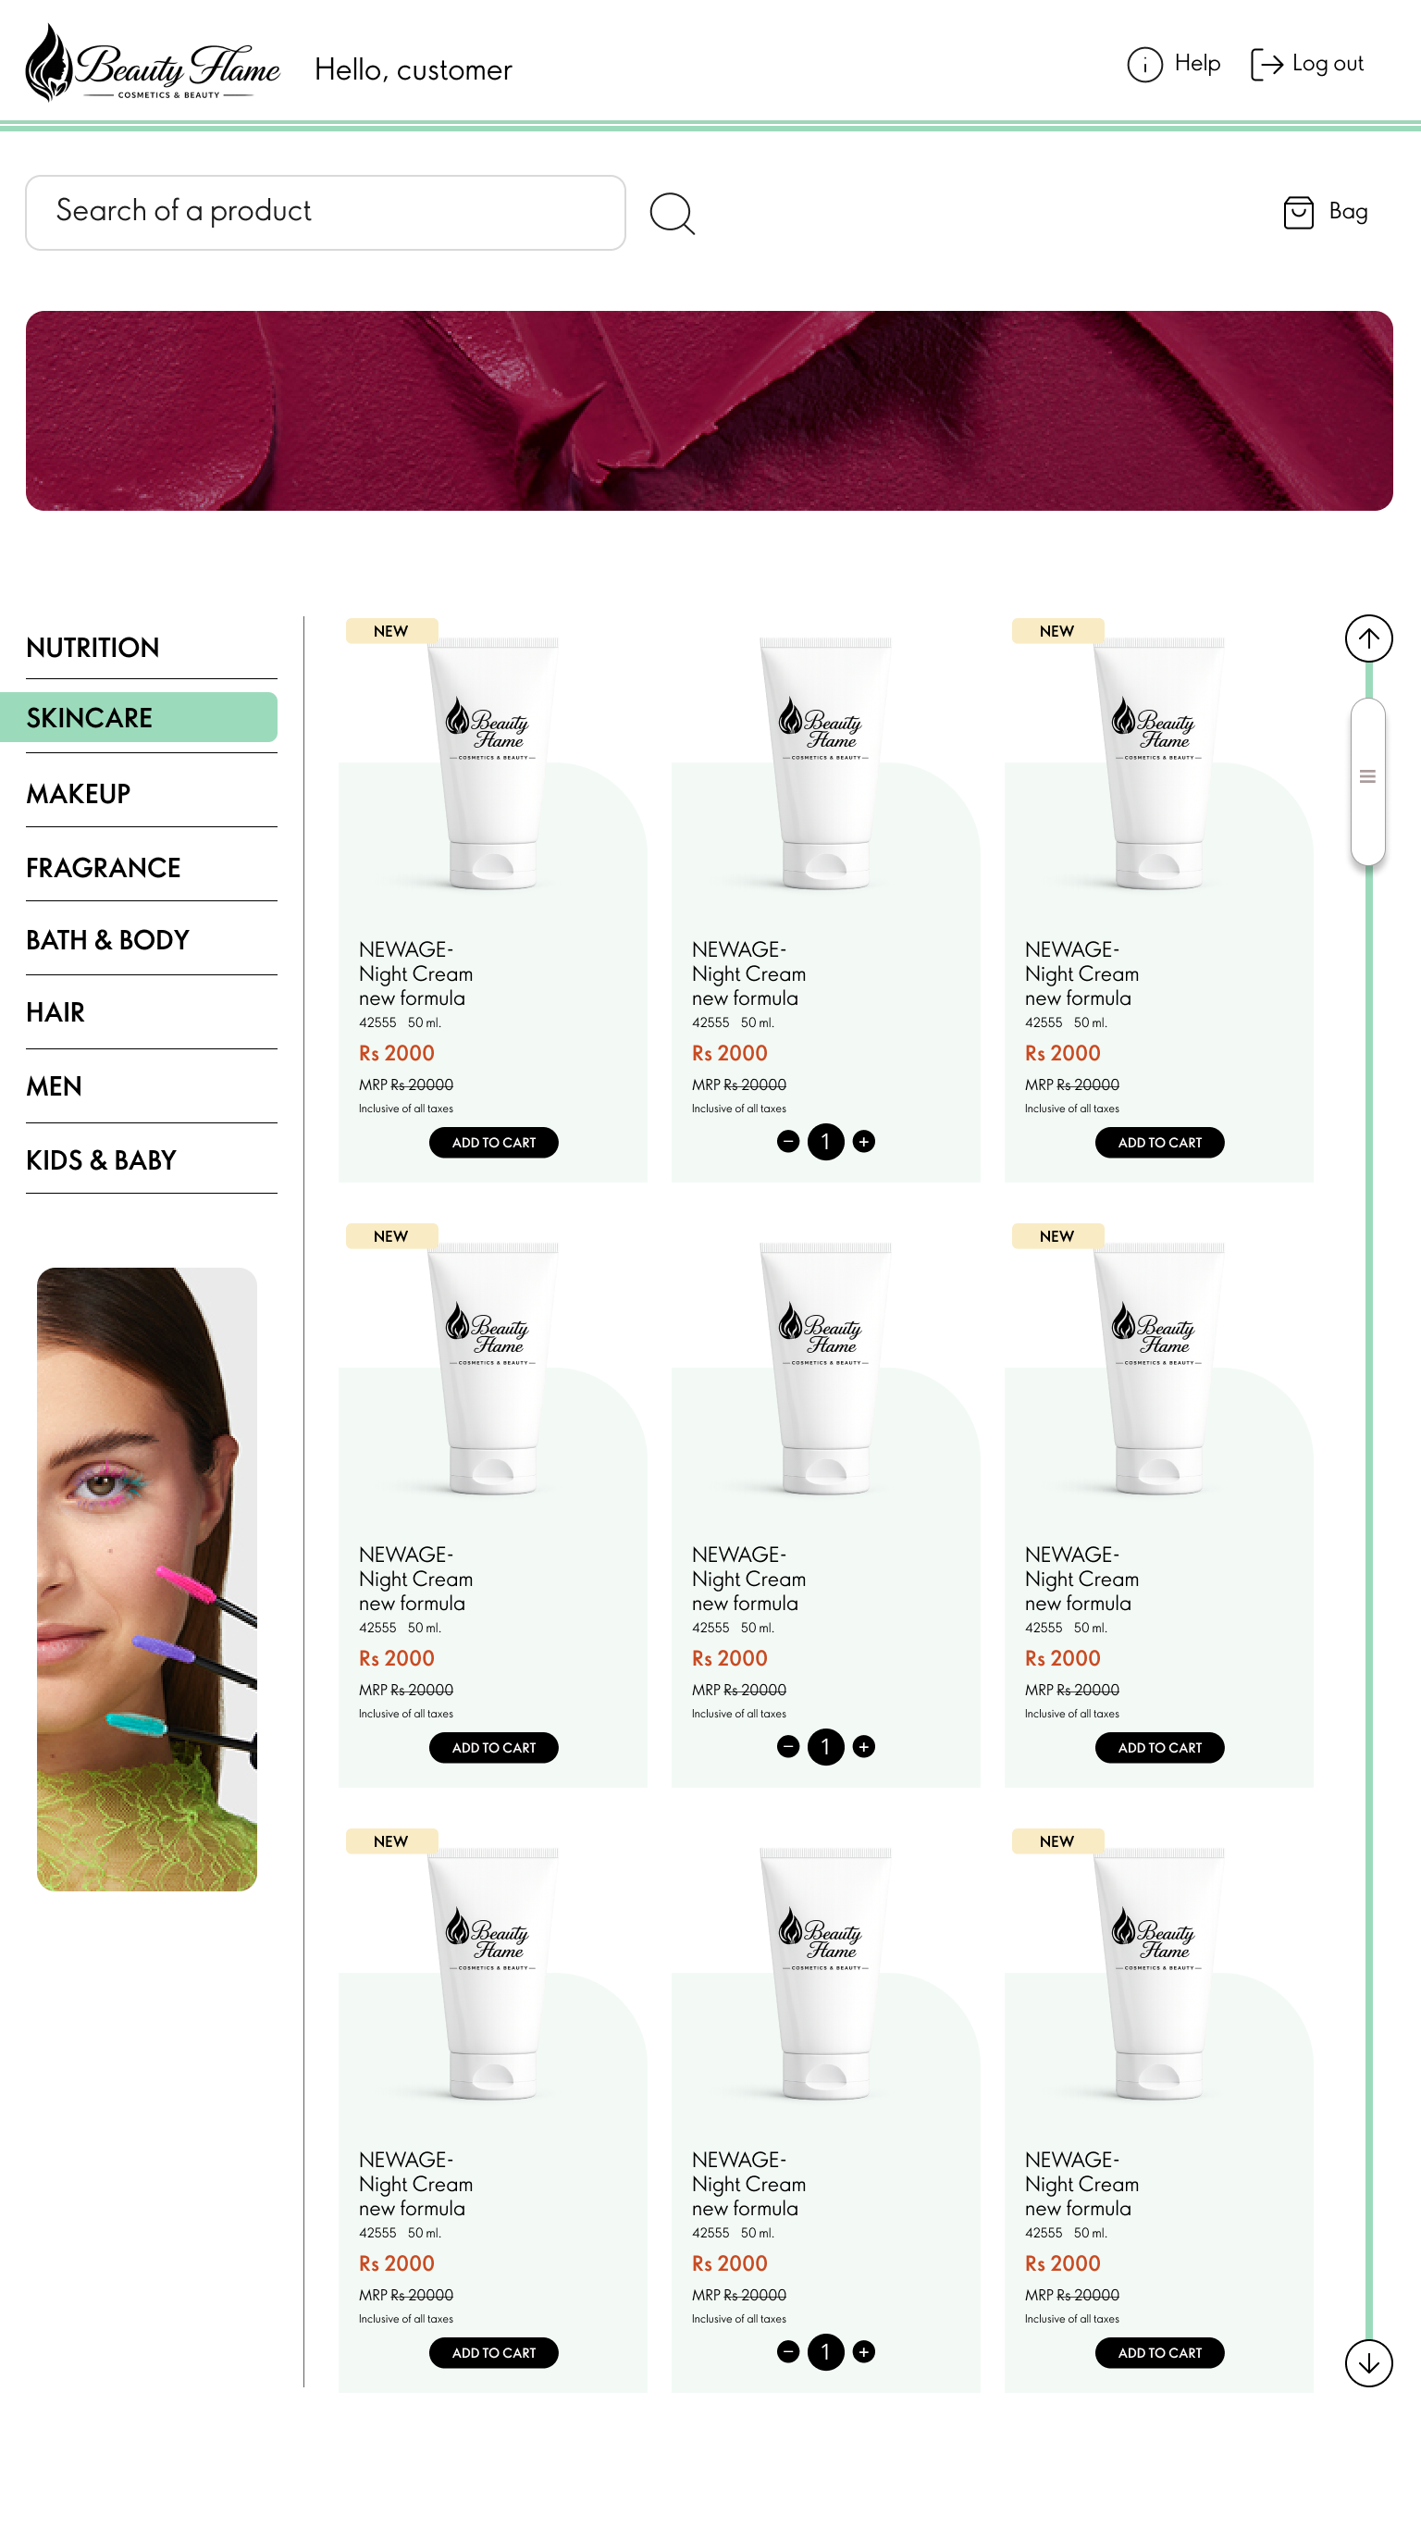Open the shopping Bag icon

tap(1297, 212)
